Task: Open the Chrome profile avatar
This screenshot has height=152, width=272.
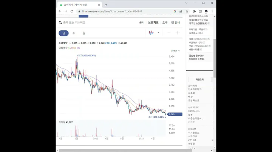Action: [206, 11]
